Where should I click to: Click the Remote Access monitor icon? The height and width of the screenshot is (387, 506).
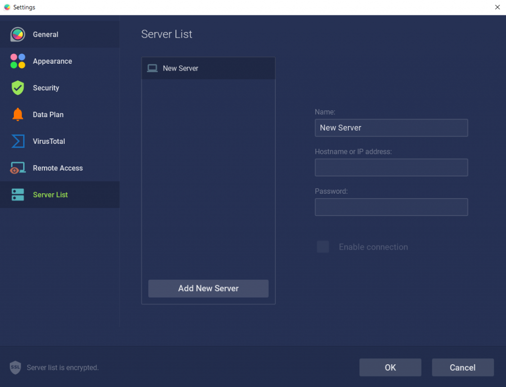pos(18,168)
